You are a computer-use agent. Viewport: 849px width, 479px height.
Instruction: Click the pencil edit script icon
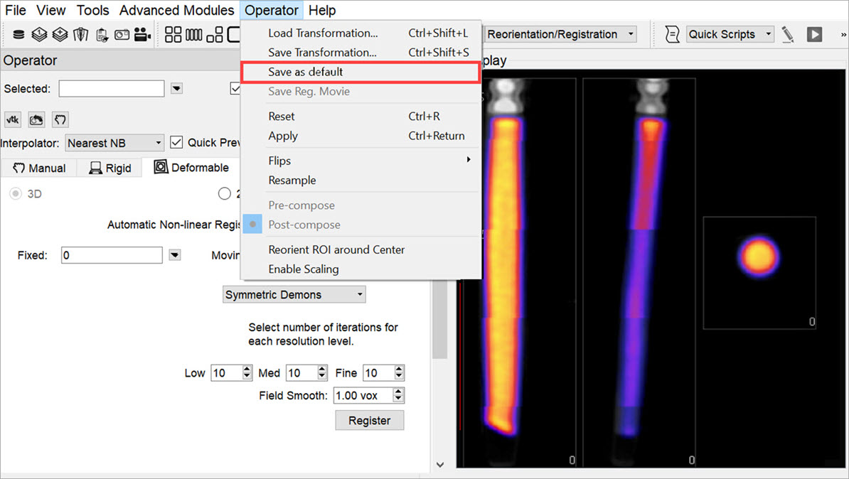pyautogui.click(x=788, y=34)
